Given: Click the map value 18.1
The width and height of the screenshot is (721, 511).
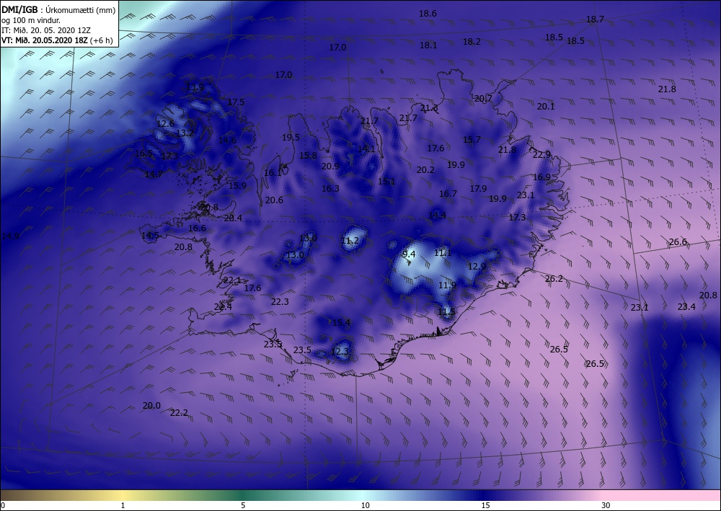Looking at the screenshot, I should 428,45.
